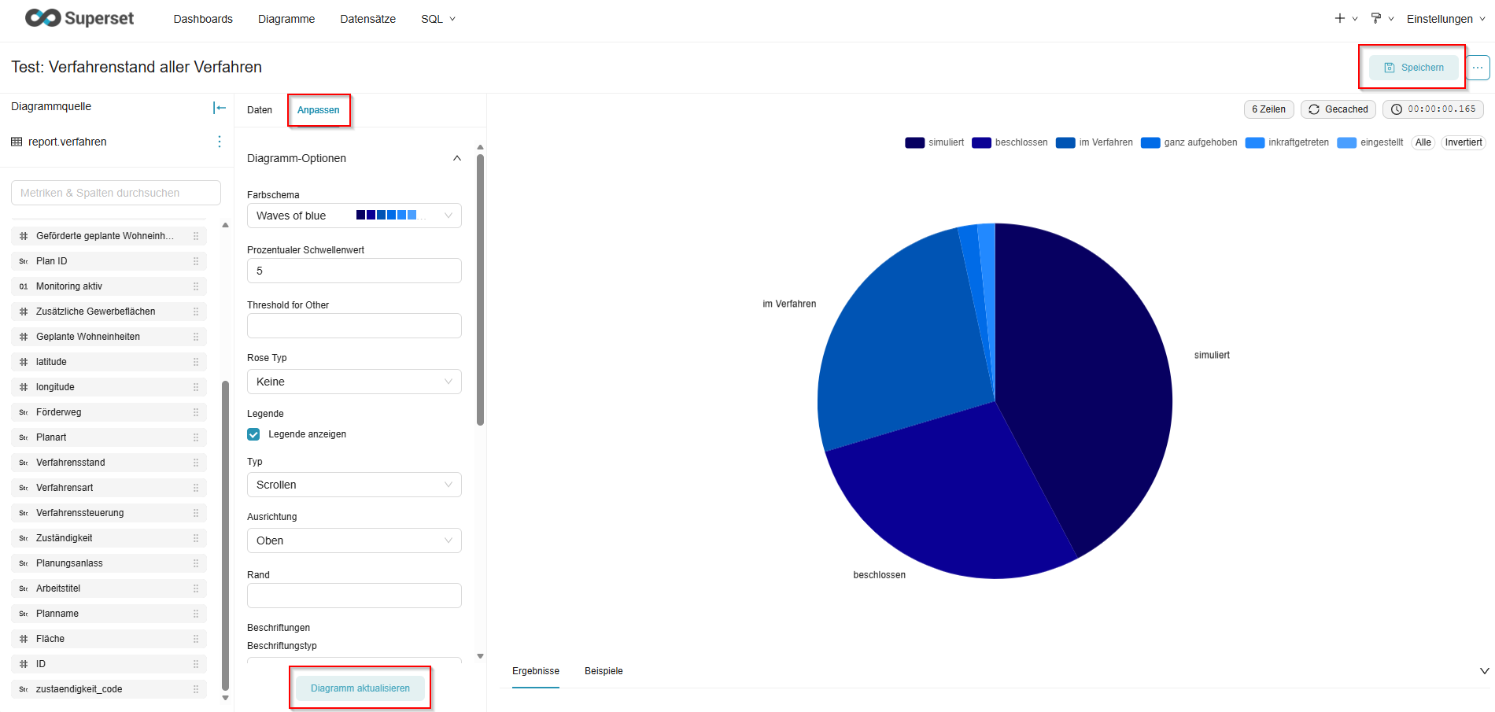Open report.verfahren dataset options menu
The width and height of the screenshot is (1495, 712).
220,142
